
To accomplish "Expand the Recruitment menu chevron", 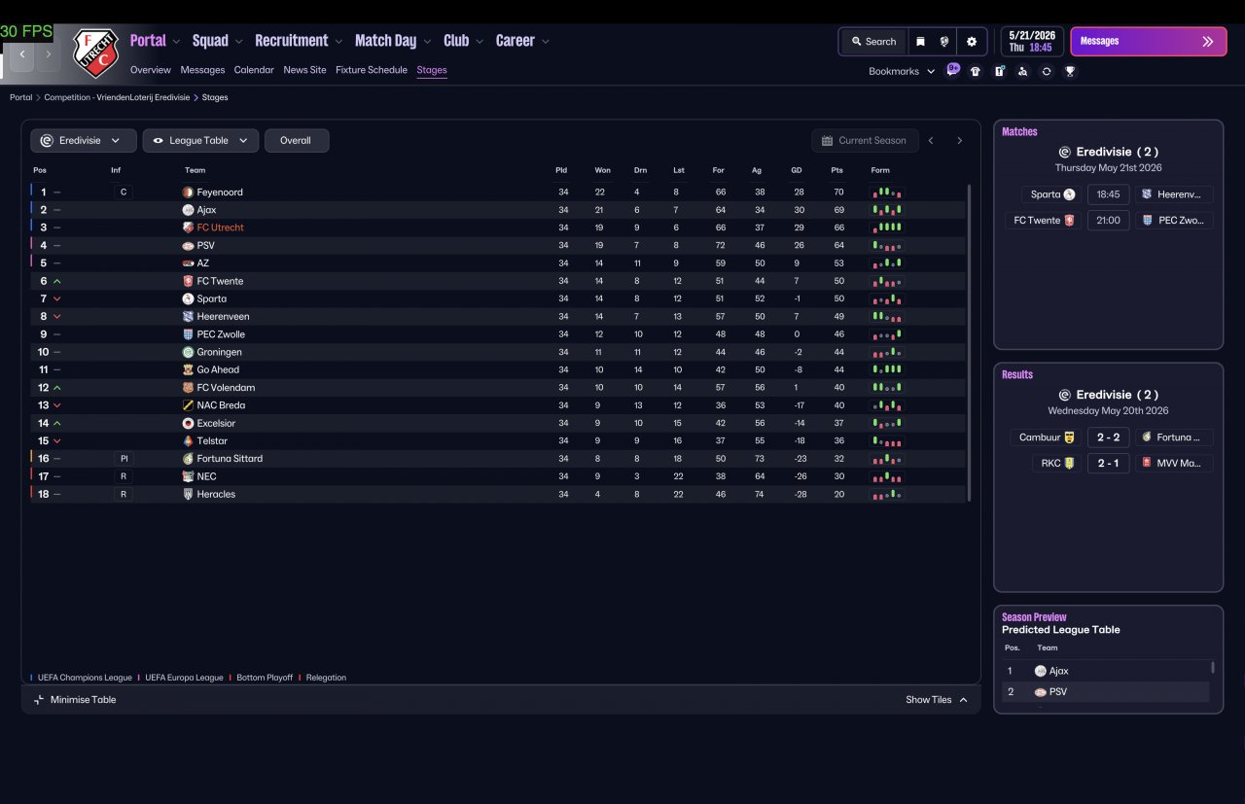I will 338,42.
